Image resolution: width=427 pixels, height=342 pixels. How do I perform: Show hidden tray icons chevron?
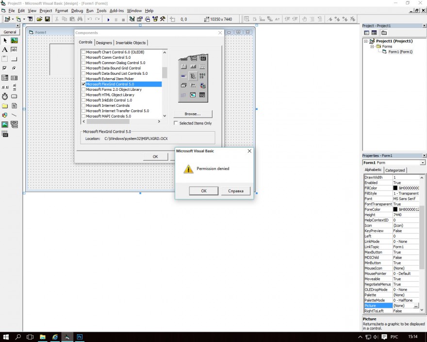pos(360,337)
